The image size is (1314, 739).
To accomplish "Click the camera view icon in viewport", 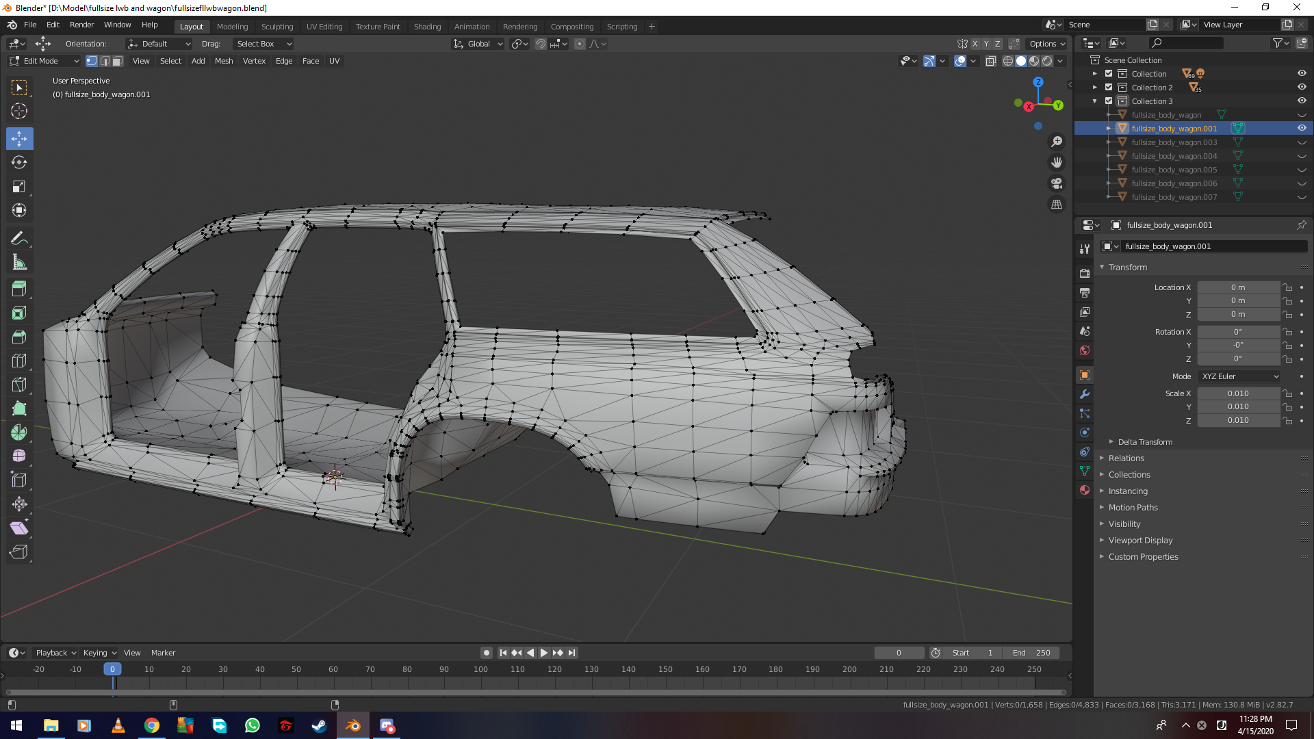I will pos(1057,183).
